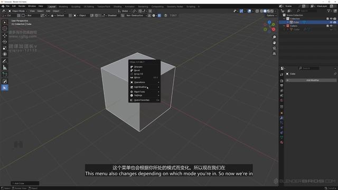Open the Material properties tab icon
Image resolution: width=338 pixels, height=190 pixels.
(x=281, y=142)
